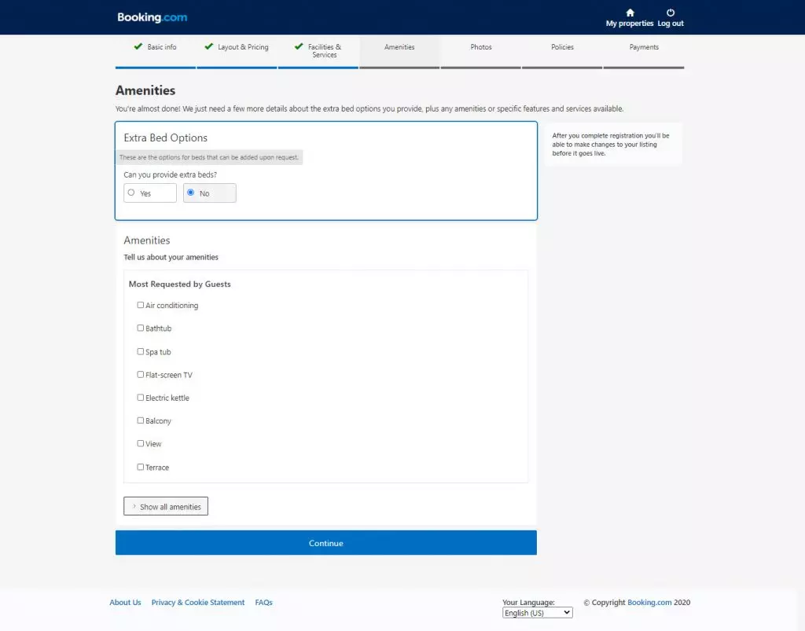Viewport: 805px width, 631px height.
Task: Click green checkmark beside Facilities & Services
Action: (x=299, y=46)
